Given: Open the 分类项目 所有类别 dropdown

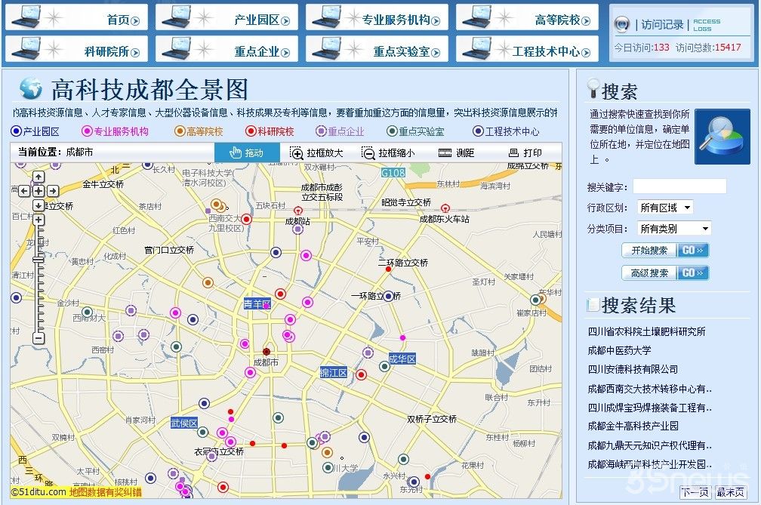Looking at the screenshot, I should pyautogui.click(x=673, y=228).
